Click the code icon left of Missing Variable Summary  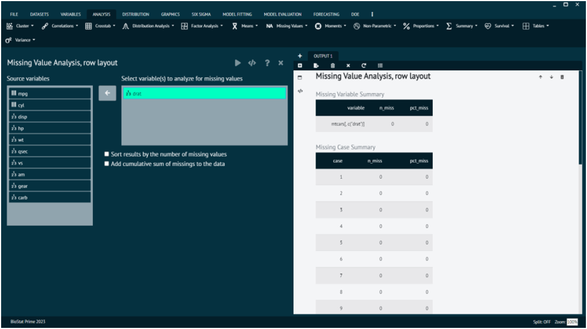[x=300, y=91]
